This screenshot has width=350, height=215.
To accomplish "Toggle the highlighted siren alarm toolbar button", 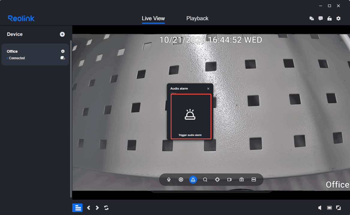I will pyautogui.click(x=193, y=180).
